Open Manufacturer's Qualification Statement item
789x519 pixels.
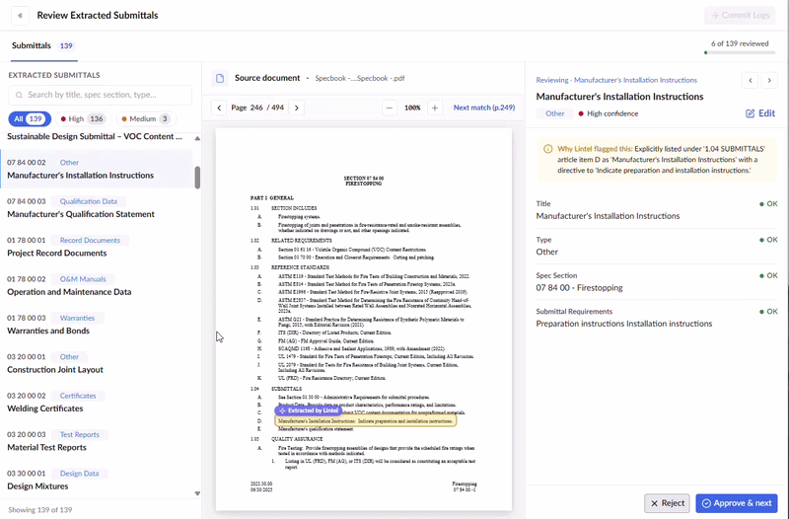coord(97,208)
